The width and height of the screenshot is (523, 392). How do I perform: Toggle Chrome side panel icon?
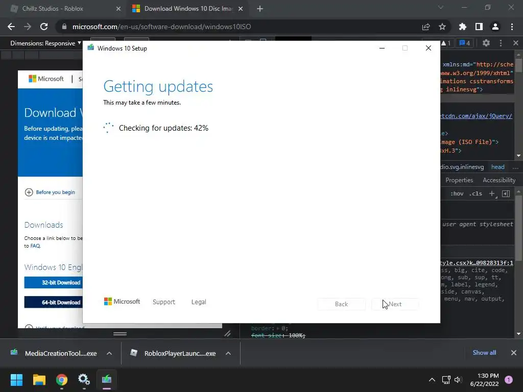tap(479, 27)
